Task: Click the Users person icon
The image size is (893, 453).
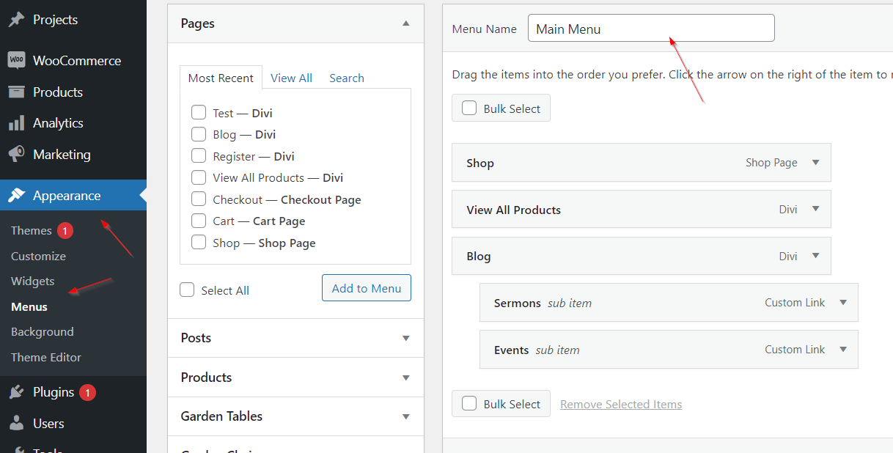Action: click(16, 424)
